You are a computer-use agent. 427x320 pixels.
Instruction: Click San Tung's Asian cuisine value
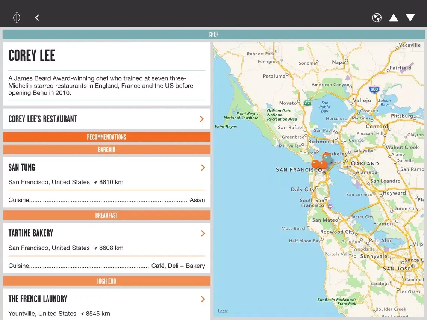[x=197, y=200]
